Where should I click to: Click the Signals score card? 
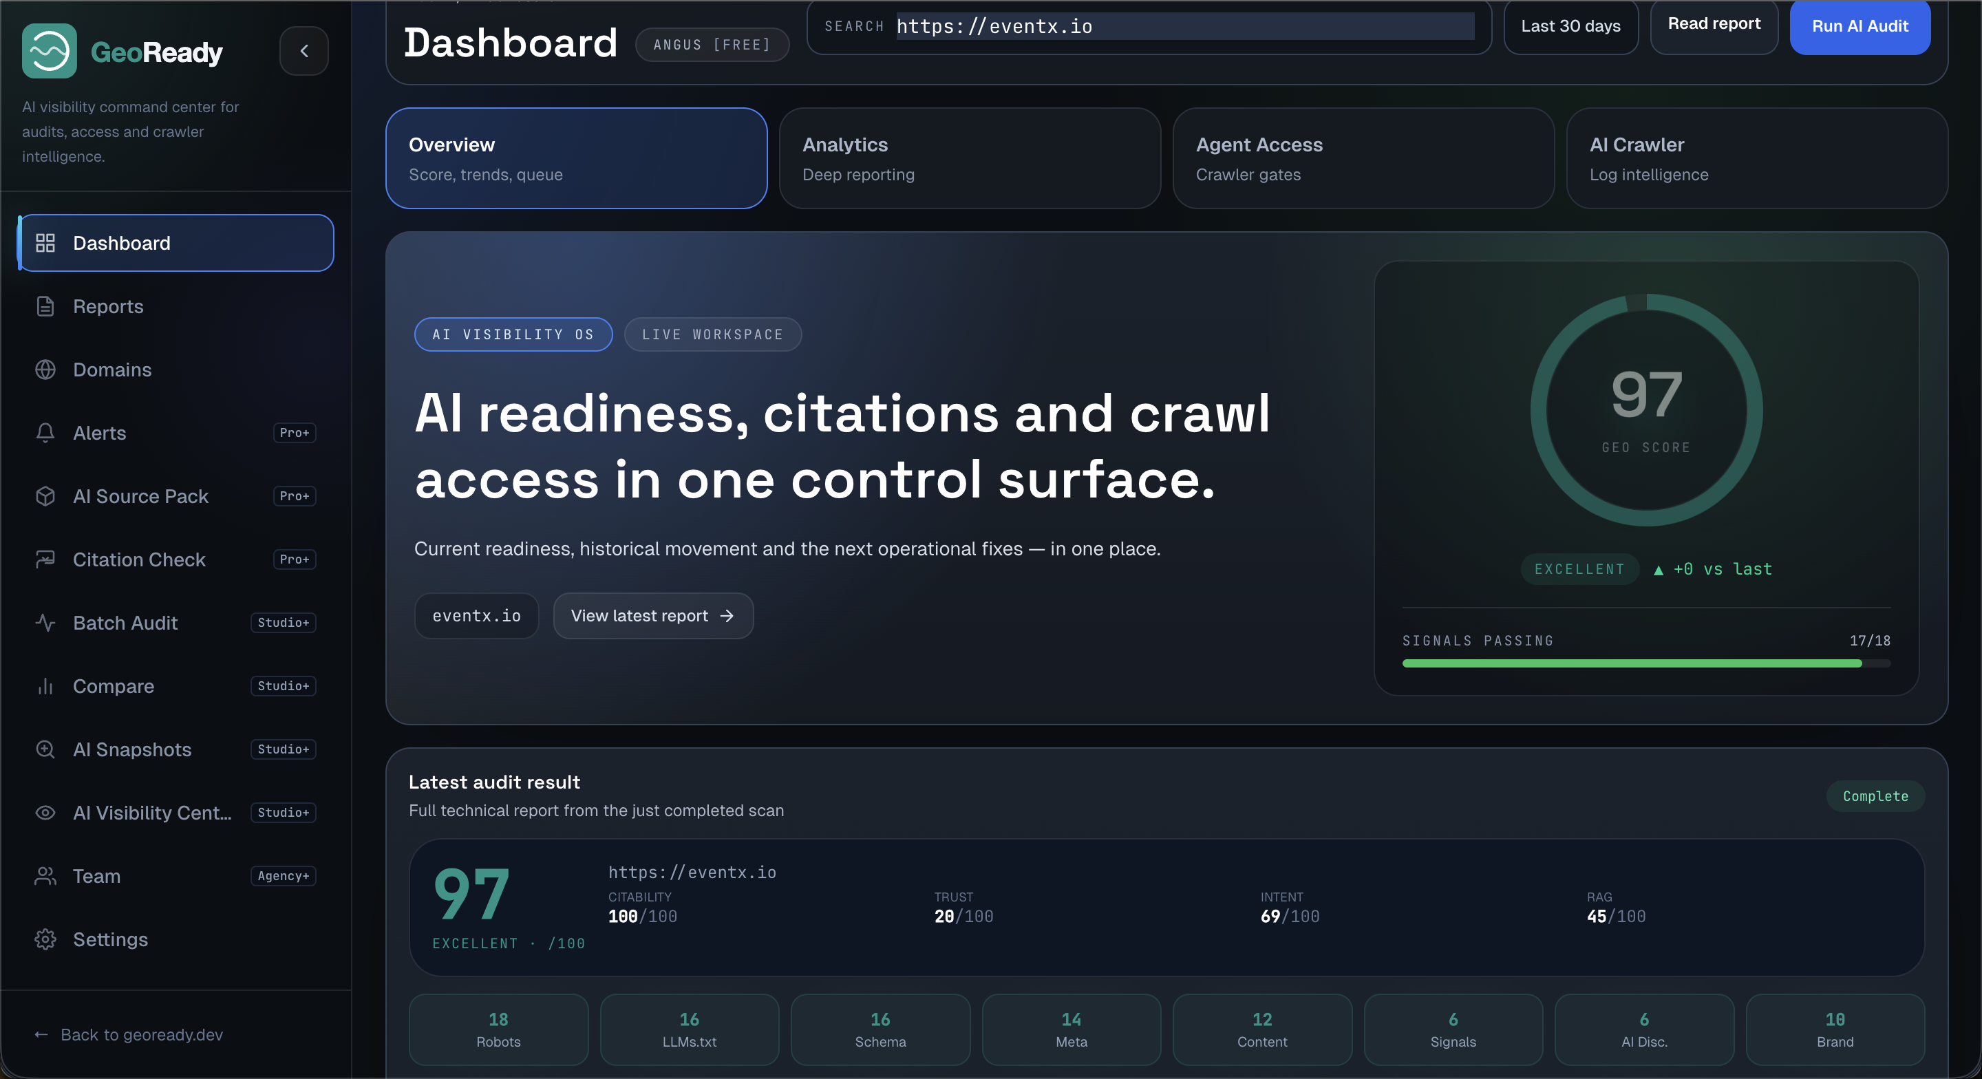[1453, 1029]
